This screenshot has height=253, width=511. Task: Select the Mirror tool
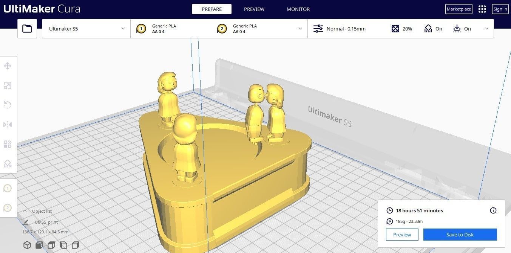[x=8, y=125]
